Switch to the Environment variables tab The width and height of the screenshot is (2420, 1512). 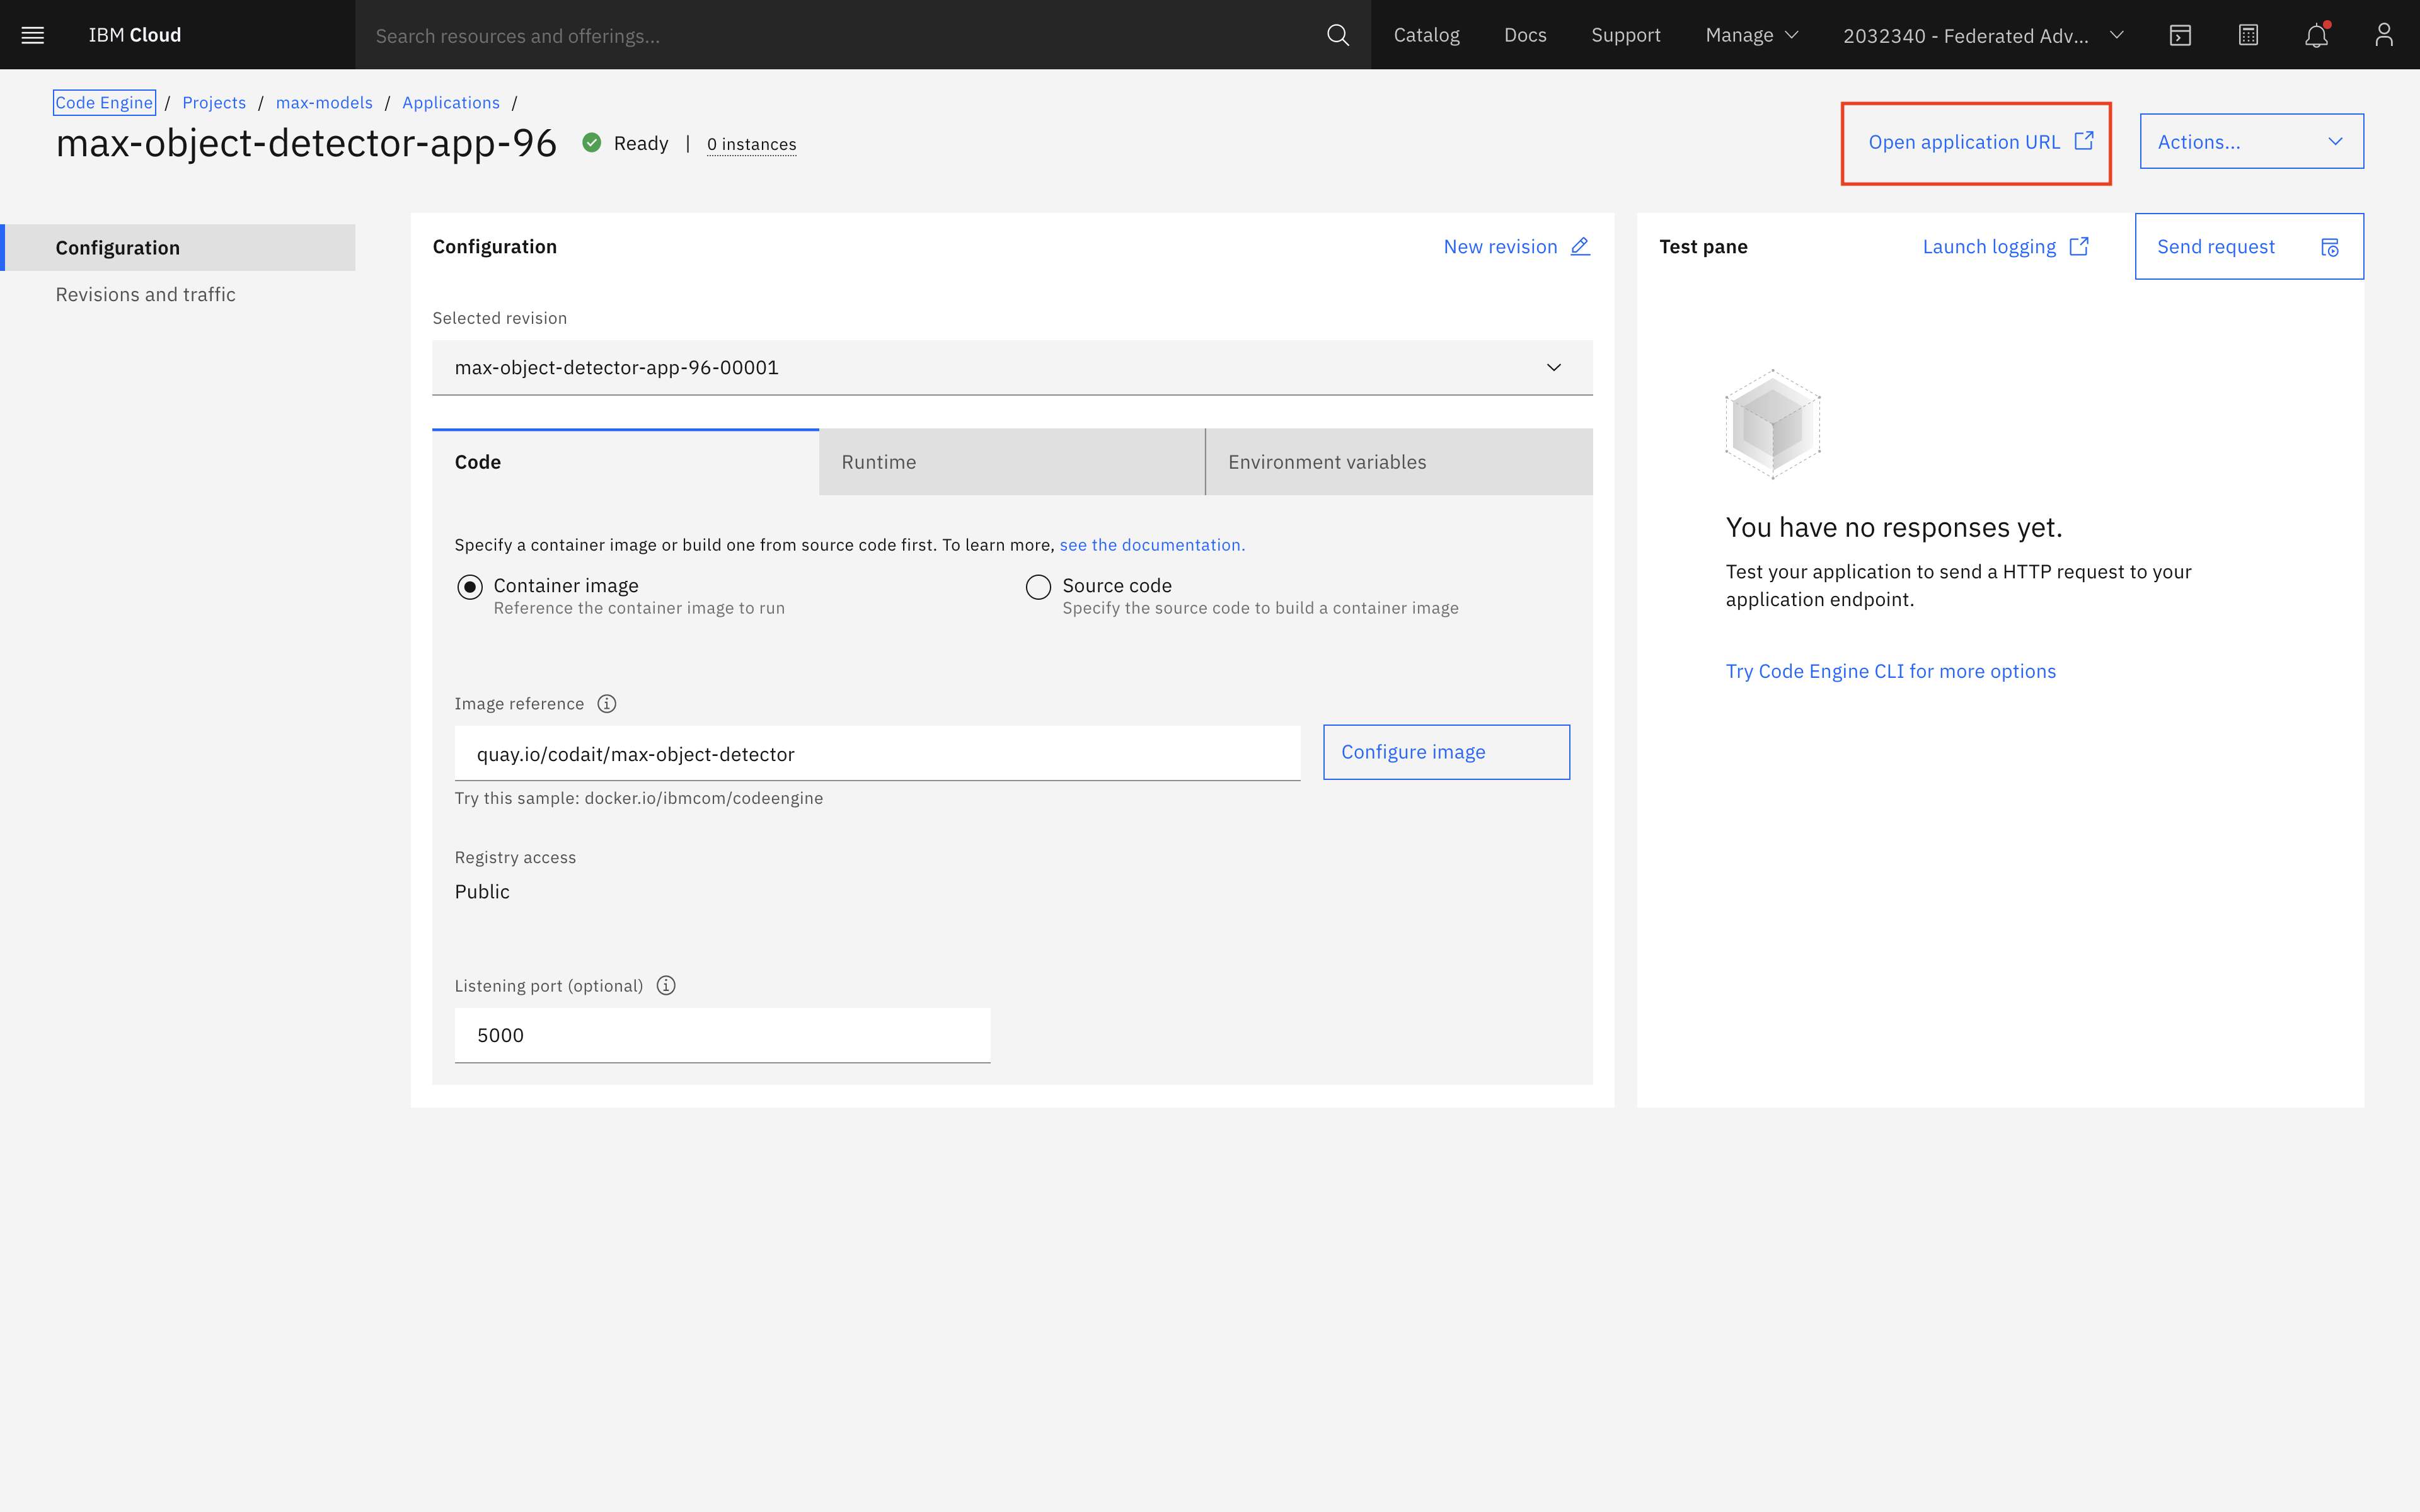(x=1398, y=462)
